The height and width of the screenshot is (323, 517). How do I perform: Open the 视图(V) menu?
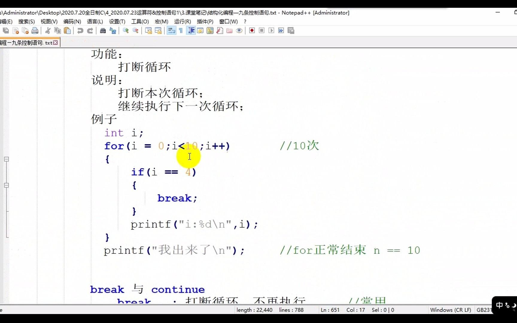tap(49, 22)
